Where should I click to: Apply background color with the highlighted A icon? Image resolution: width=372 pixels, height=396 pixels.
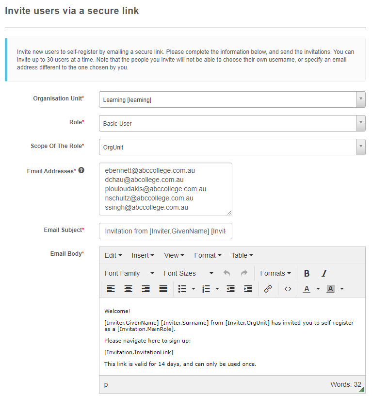[x=330, y=289]
